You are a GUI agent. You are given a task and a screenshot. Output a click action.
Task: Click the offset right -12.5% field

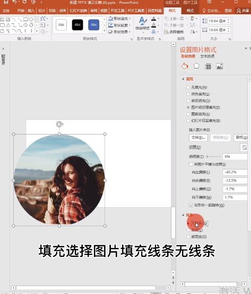pyautogui.click(x=235, y=181)
